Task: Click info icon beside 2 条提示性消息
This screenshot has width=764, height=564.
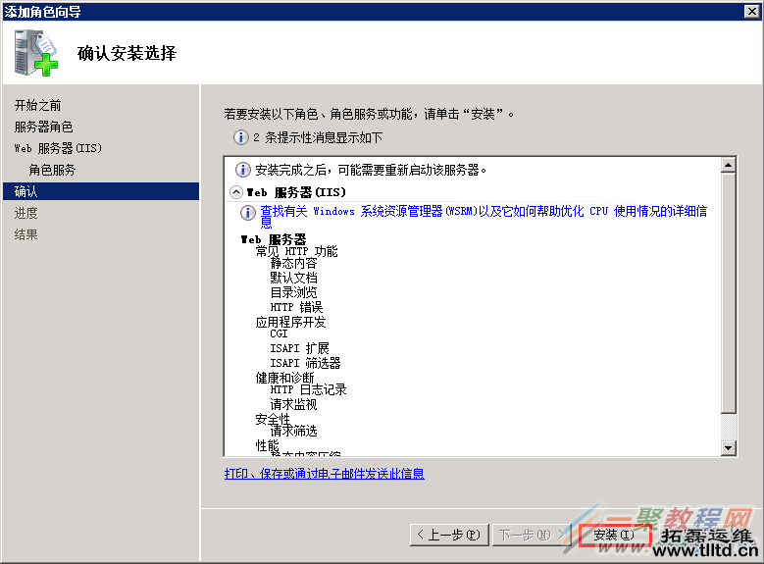Action: pos(240,137)
